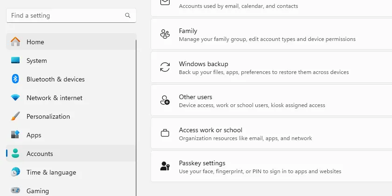The height and width of the screenshot is (196, 392).
Task: Open the Access work or school title
Action: coord(211,130)
